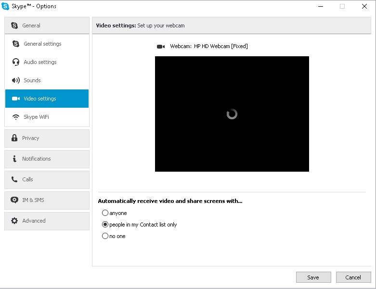Click the gear icon next to Advanced
Screen dimensions: 376x289
click(14, 221)
